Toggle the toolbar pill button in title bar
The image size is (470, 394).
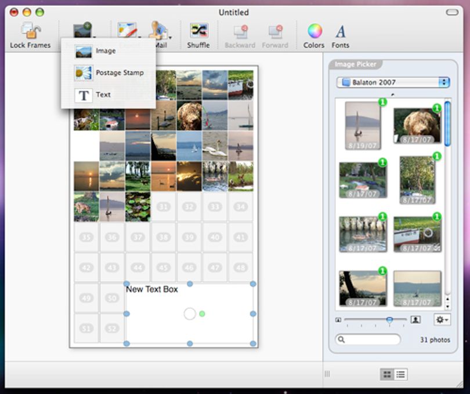tap(452, 12)
